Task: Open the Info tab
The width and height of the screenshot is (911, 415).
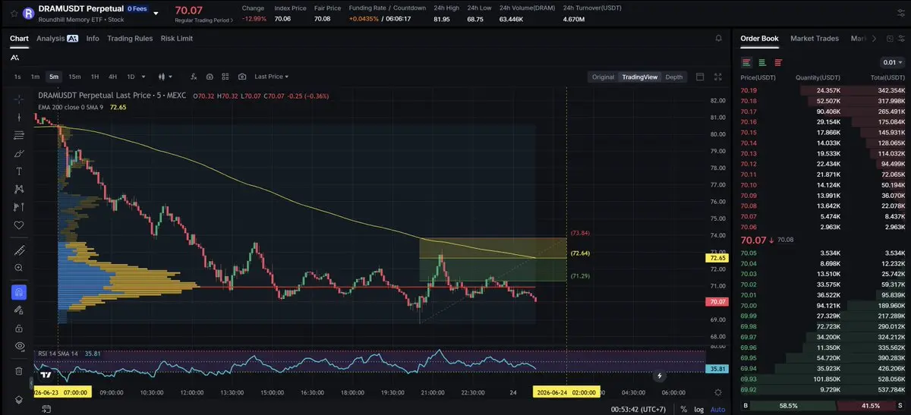Action: click(93, 38)
